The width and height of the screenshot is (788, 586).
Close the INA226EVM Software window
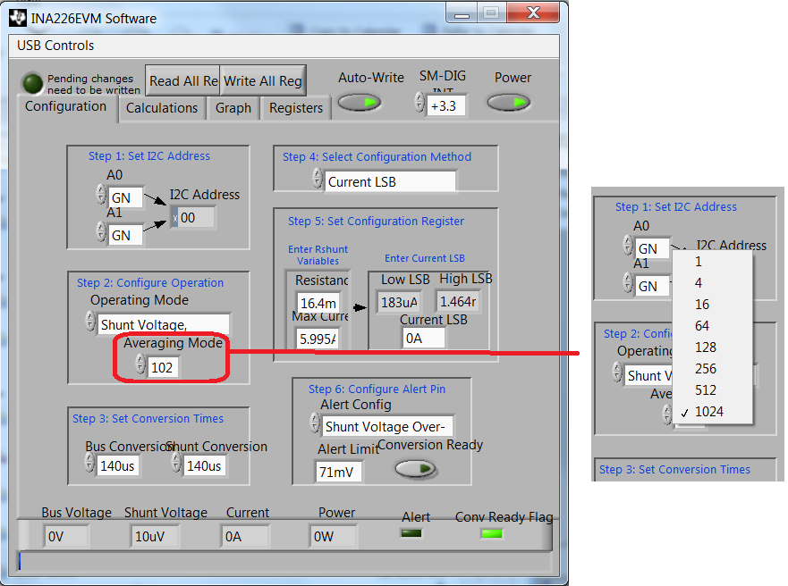(x=533, y=12)
